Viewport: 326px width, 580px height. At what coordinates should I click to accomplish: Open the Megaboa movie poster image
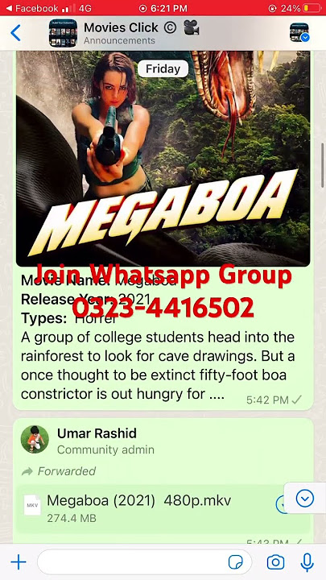(x=163, y=159)
